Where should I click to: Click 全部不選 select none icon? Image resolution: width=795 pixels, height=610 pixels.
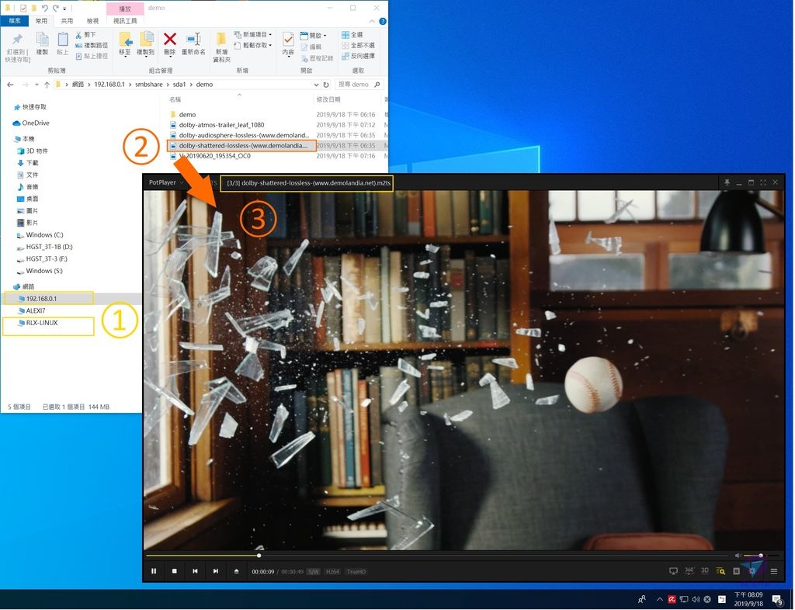345,46
